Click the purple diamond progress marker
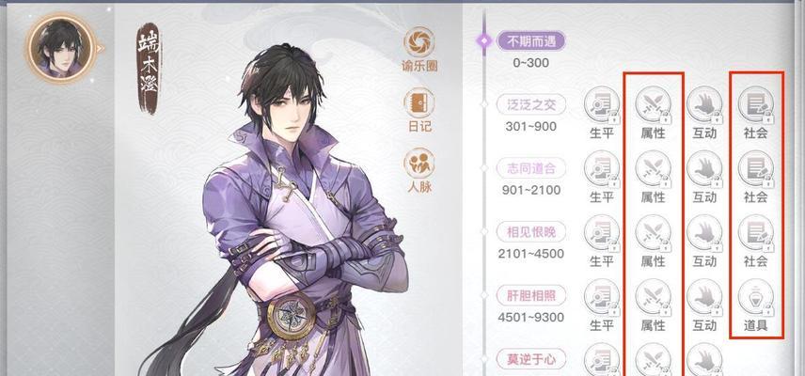 point(484,41)
